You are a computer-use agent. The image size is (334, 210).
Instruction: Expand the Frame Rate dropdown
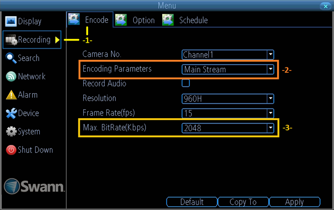pos(228,113)
